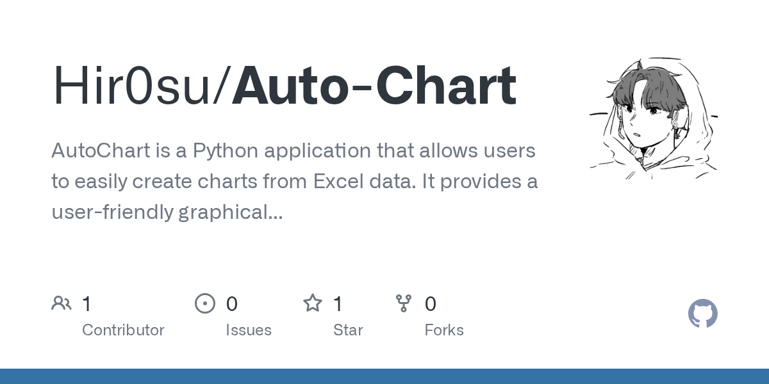Click the contributor count number 1
The width and height of the screenshot is (769, 384).
click(87, 303)
